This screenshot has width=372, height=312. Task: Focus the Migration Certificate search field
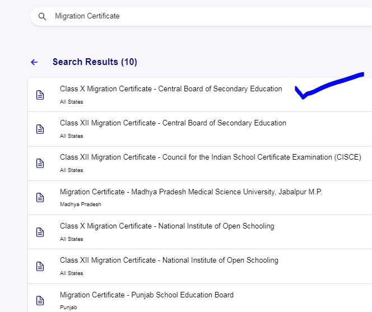pos(196,16)
